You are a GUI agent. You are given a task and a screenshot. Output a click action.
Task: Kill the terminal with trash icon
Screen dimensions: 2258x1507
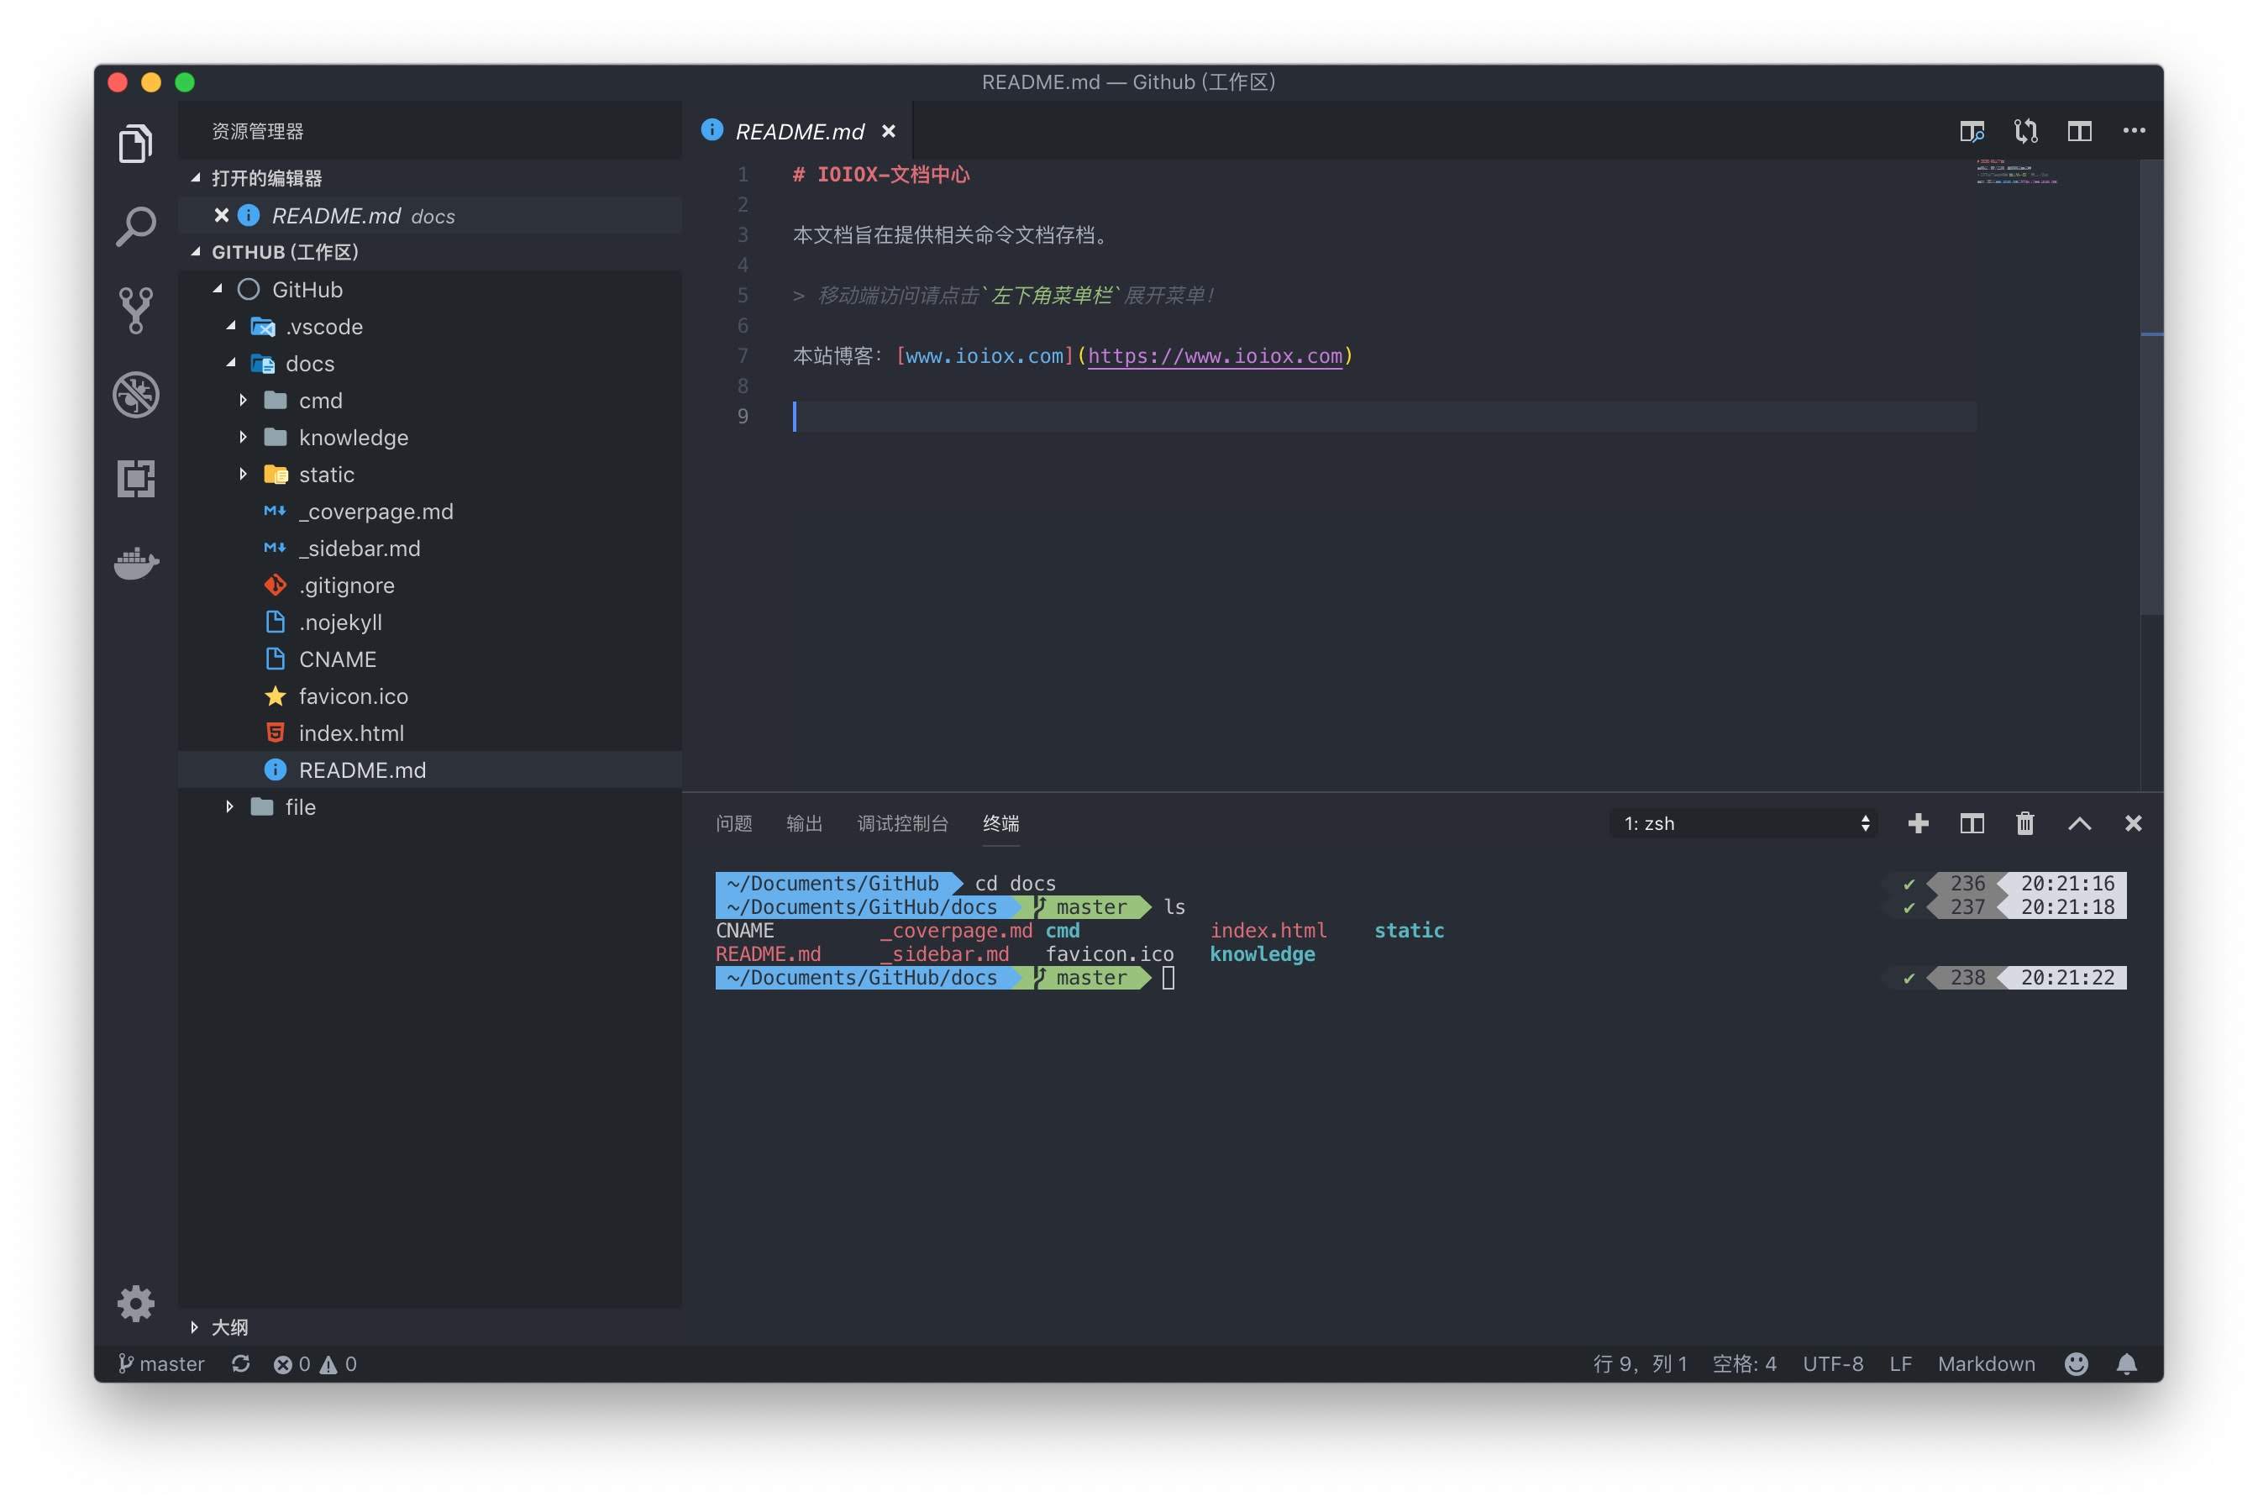point(2024,824)
